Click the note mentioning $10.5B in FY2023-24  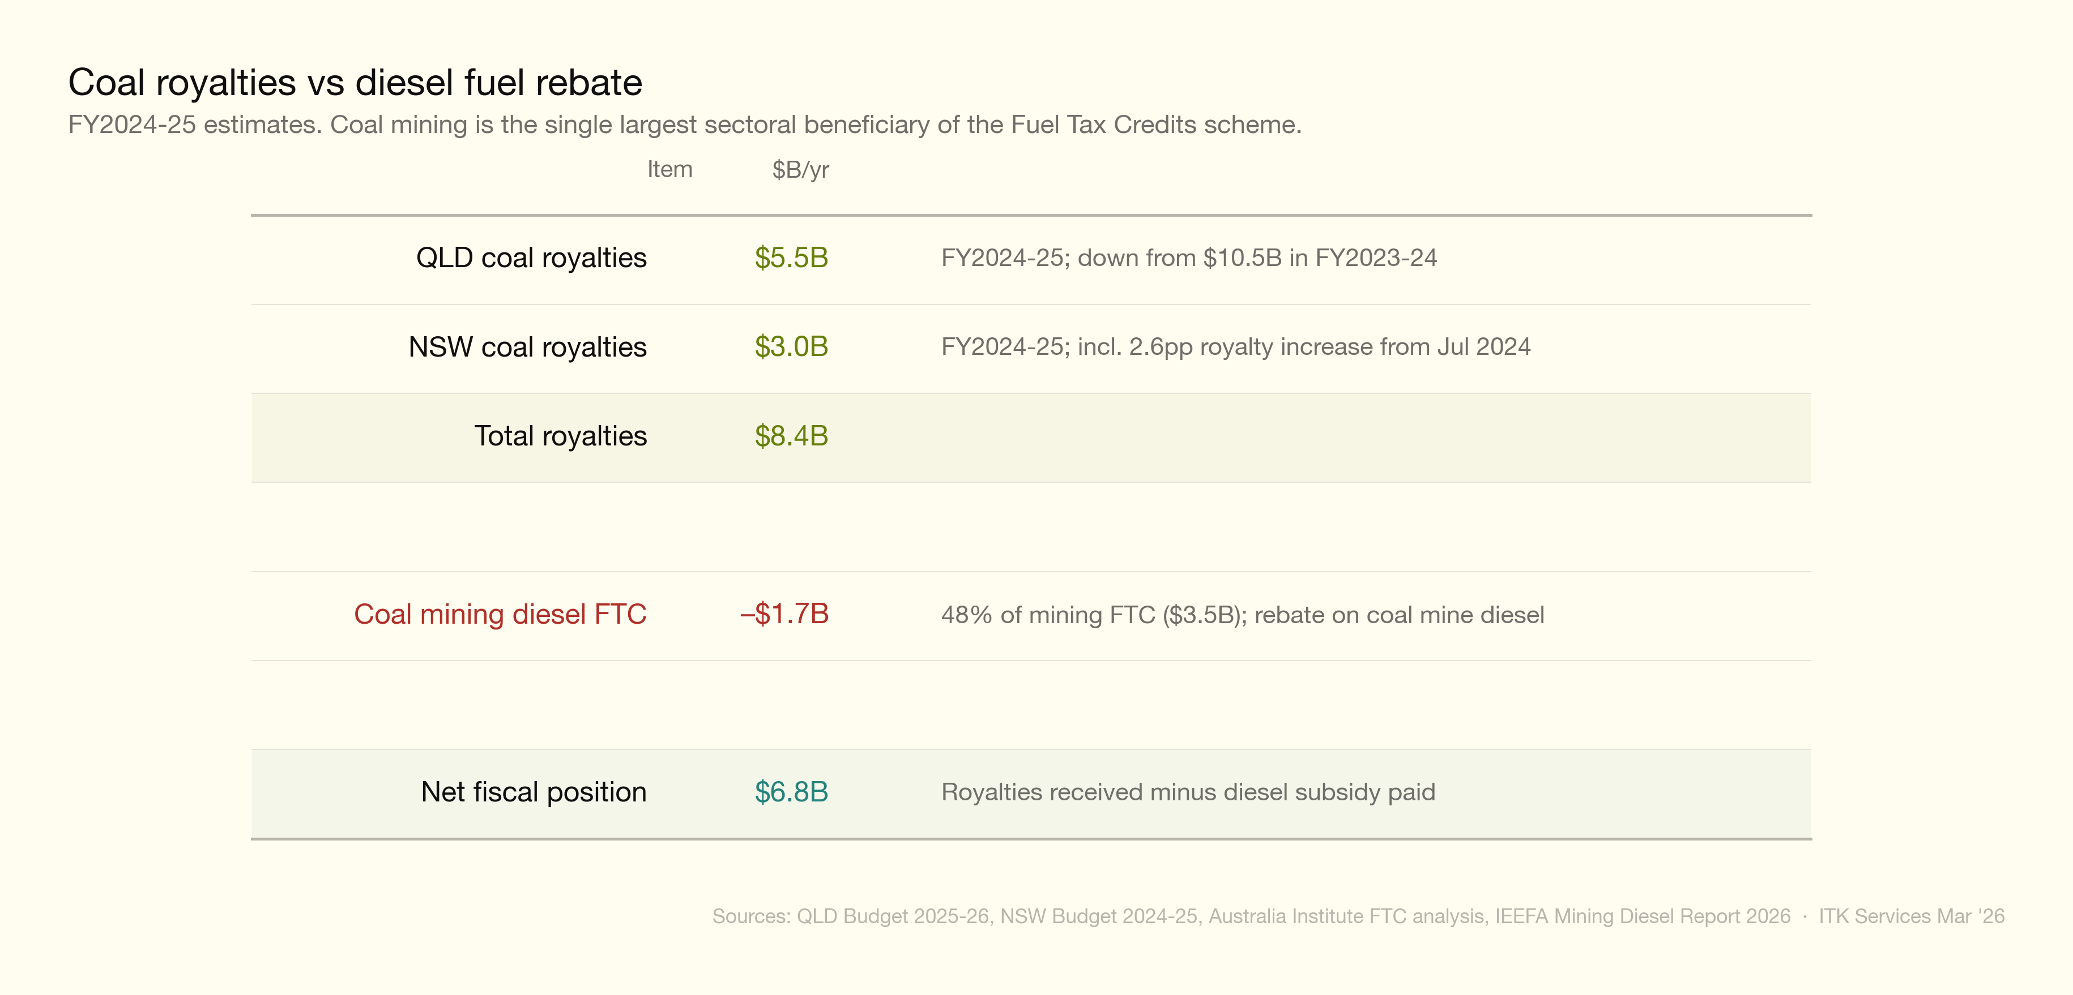tap(1189, 258)
